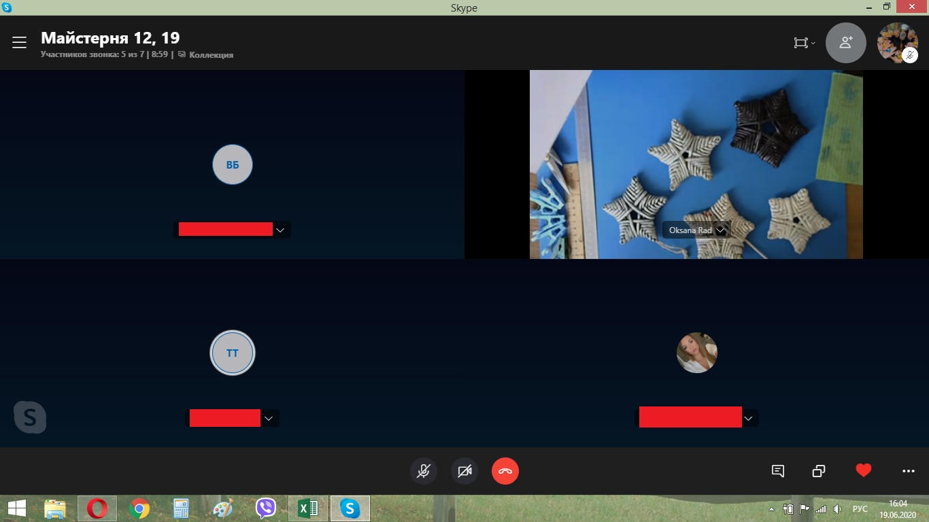Open volume control in system tray
The height and width of the screenshot is (522, 929).
837,509
